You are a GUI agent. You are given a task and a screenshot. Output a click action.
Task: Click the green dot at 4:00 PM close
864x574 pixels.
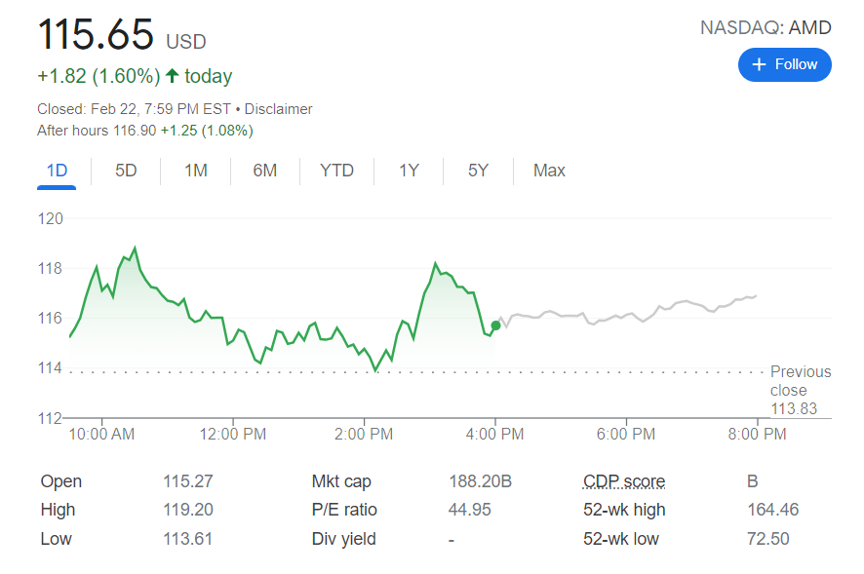(495, 325)
